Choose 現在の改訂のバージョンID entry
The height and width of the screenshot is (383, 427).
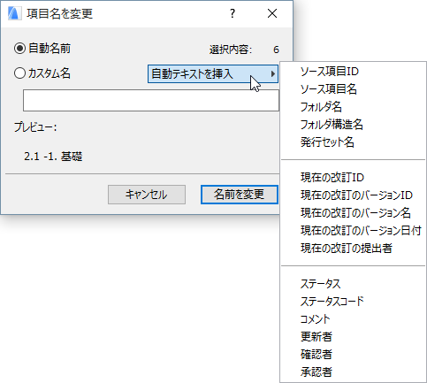click(x=353, y=195)
